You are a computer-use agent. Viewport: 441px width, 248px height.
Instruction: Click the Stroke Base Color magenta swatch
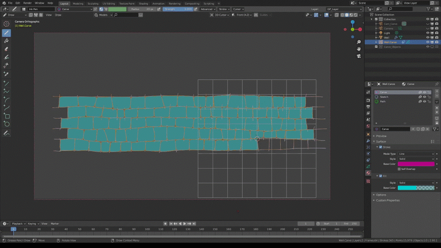[416, 164]
